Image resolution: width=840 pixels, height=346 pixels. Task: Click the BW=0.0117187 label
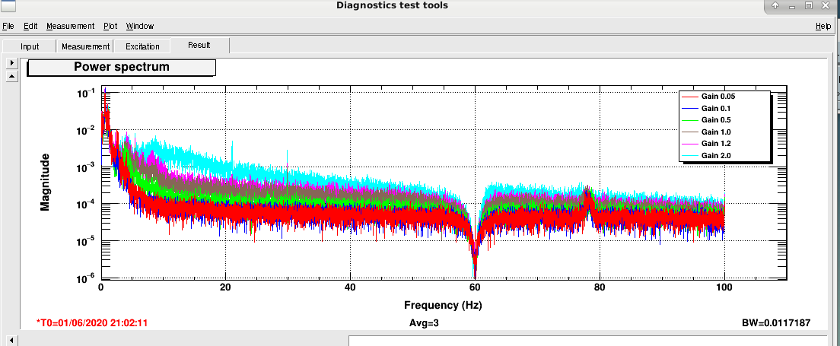[776, 323]
